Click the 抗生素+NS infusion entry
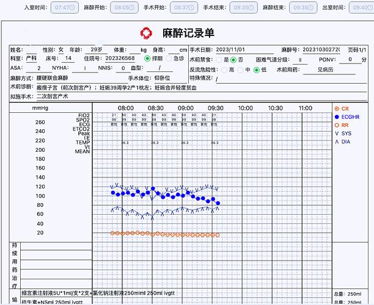Screen dimensions: 374x305 point(52,302)
